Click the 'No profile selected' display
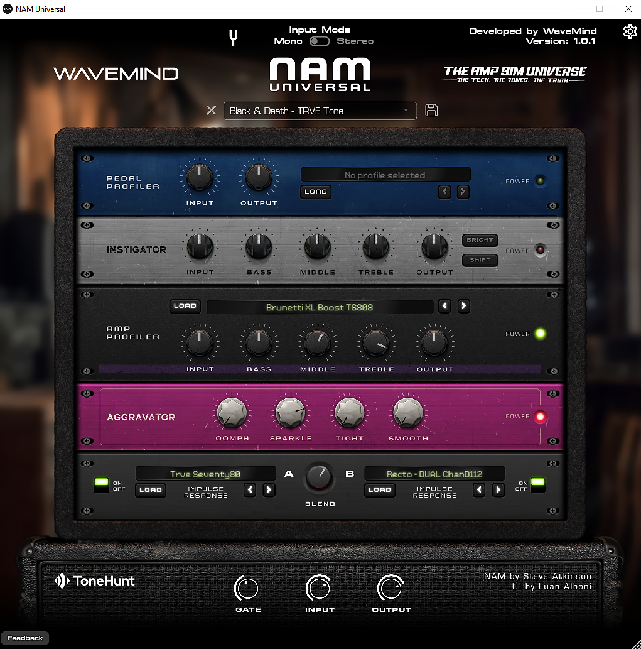 pos(385,175)
